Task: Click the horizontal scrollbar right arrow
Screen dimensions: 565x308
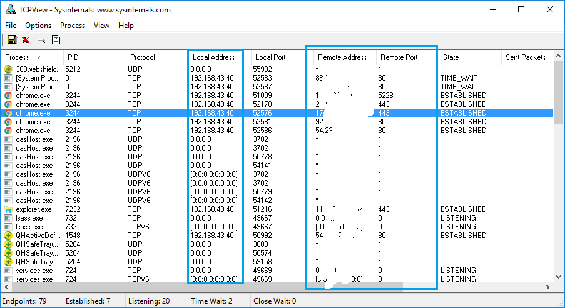Action: point(547,287)
